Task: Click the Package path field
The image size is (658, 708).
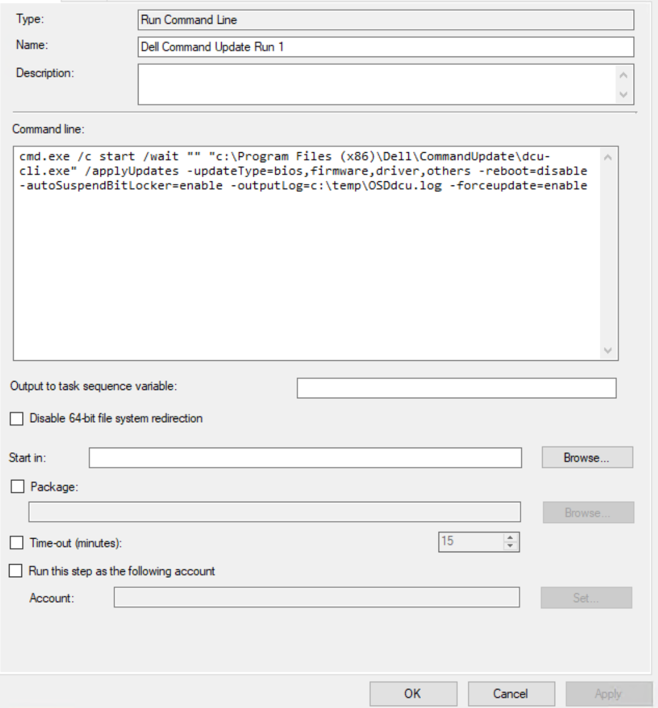Action: tap(275, 512)
